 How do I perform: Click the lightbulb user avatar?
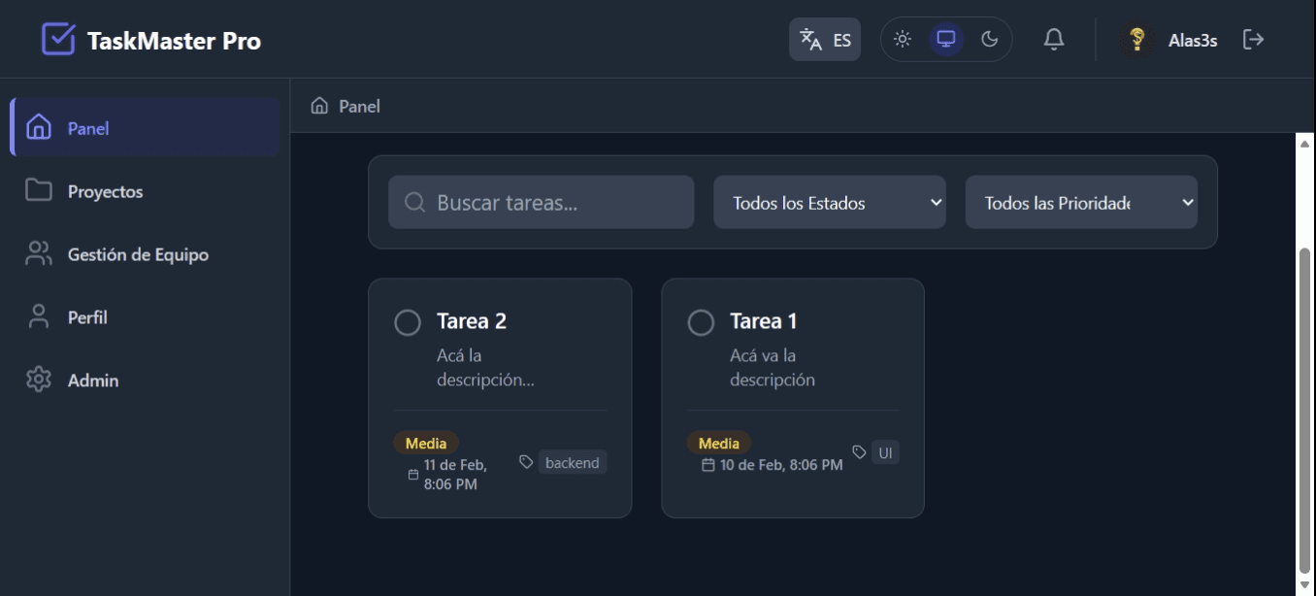click(x=1137, y=40)
